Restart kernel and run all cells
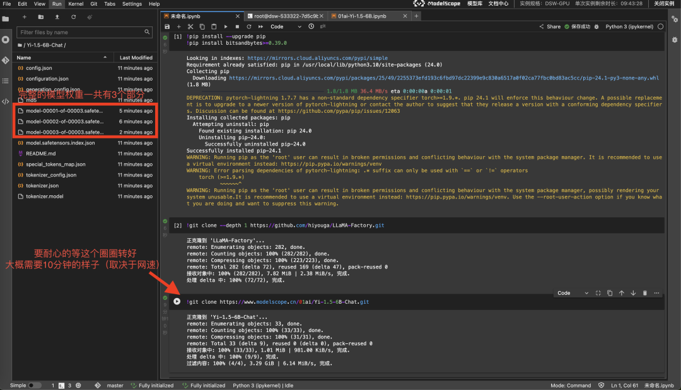Viewport: 681px width, 390px height. (260, 26)
